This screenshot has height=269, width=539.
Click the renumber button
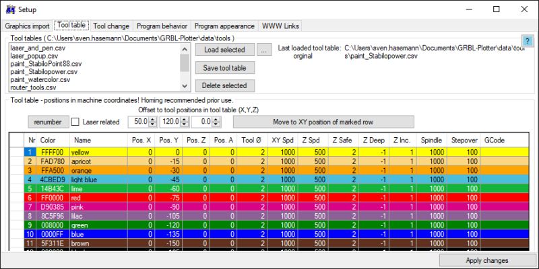coord(49,122)
